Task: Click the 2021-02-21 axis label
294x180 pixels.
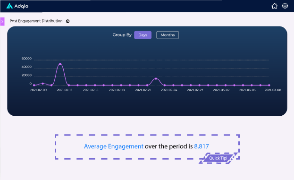Action: point(143,90)
